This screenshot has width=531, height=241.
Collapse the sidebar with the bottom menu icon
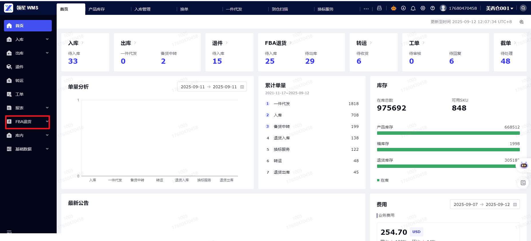9,232
